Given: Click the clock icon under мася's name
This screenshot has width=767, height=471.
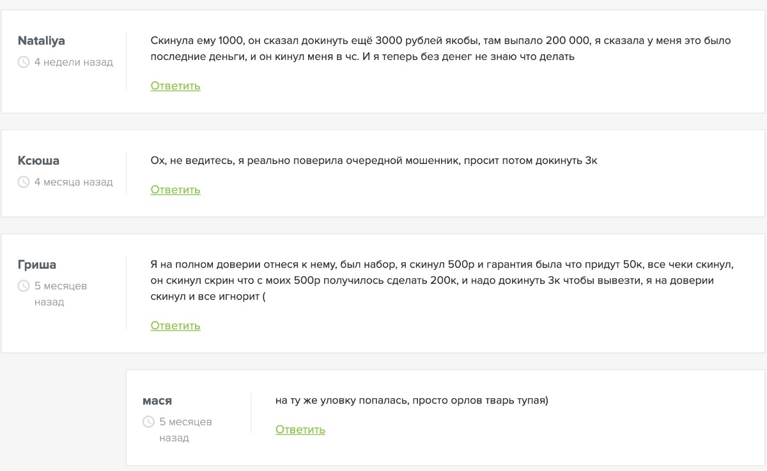Looking at the screenshot, I should click(x=148, y=422).
